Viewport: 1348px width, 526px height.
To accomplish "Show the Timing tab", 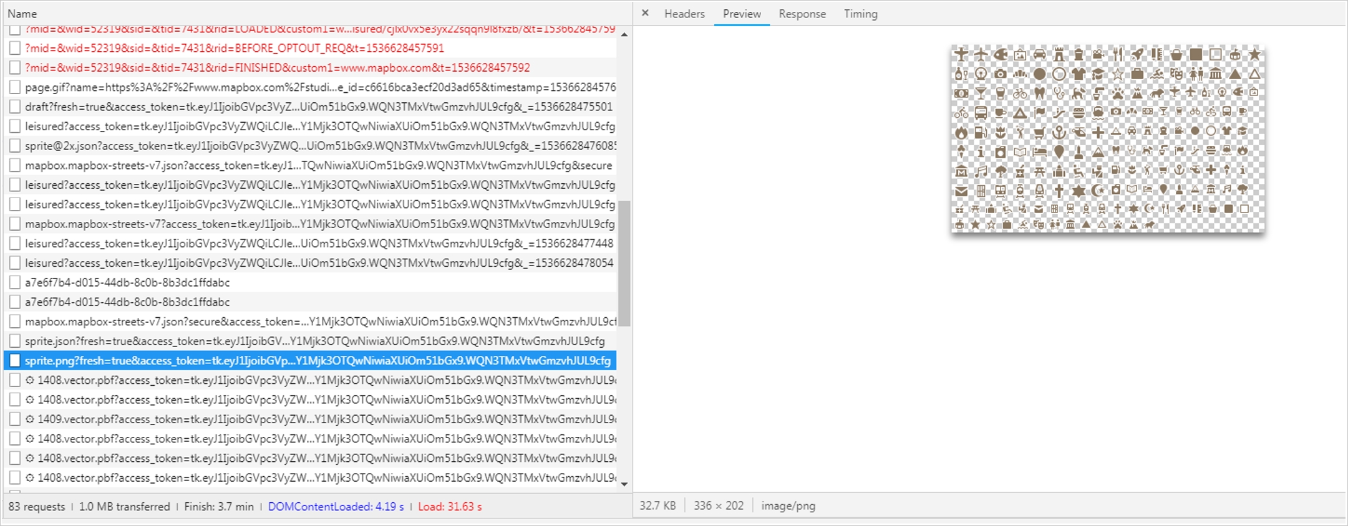I will coord(860,14).
